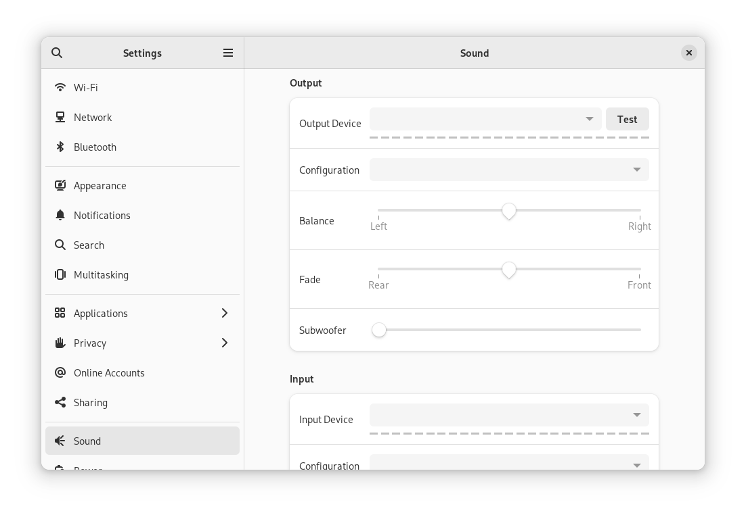Select Multitasking from the sidebar
The image size is (746, 515).
(142, 274)
